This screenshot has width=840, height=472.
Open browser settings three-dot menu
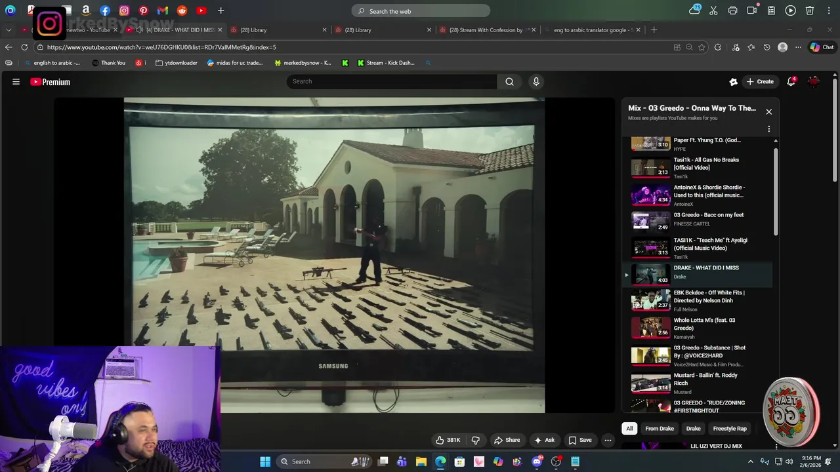(798, 47)
